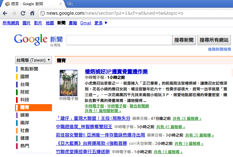The image size is (233, 157).
Task: Expand the 更多 menu in top bar
Action: [101, 23]
